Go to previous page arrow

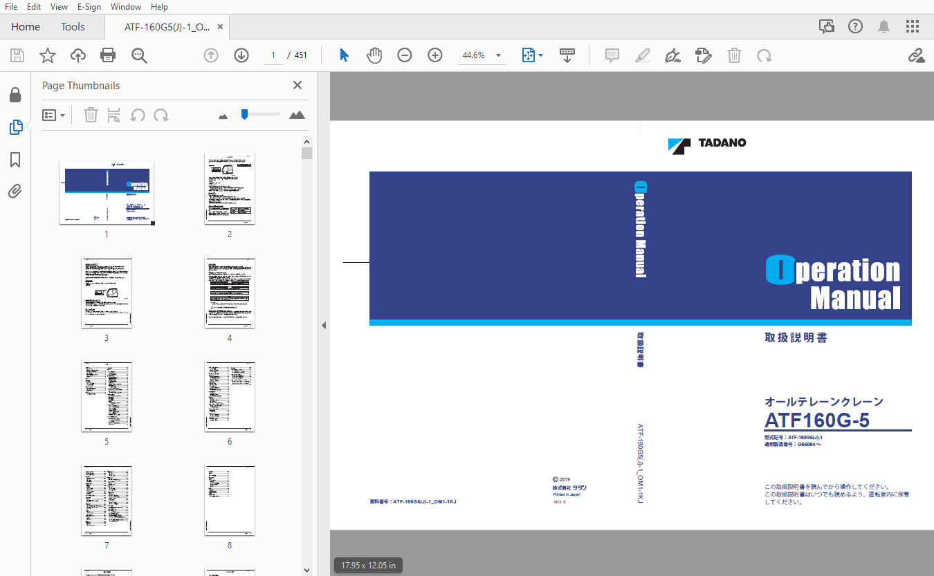pyautogui.click(x=211, y=55)
